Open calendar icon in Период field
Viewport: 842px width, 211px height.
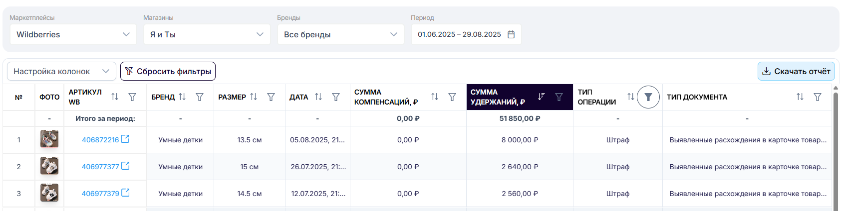pos(511,34)
